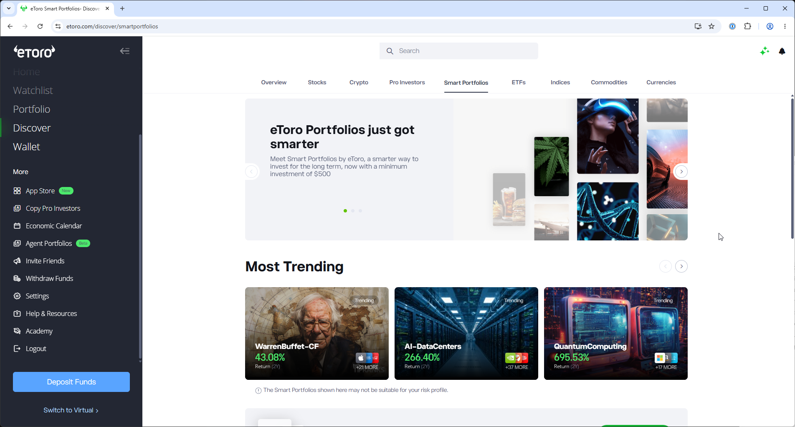The width and height of the screenshot is (795, 427).
Task: Close the eToro Smart Portfolios browser tab
Action: click(107, 8)
